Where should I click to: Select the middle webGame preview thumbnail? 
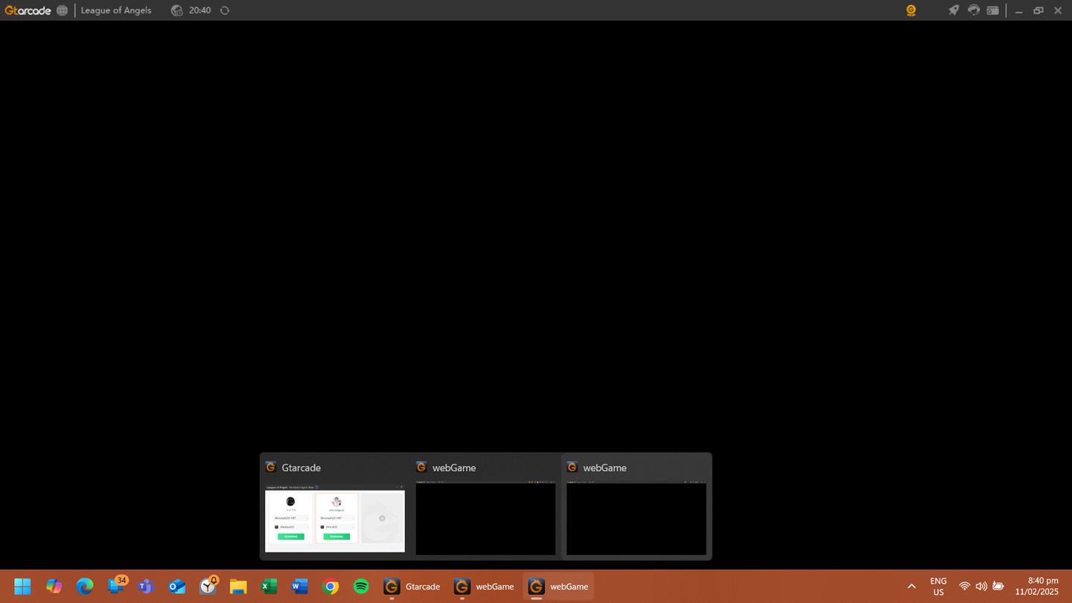(485, 518)
